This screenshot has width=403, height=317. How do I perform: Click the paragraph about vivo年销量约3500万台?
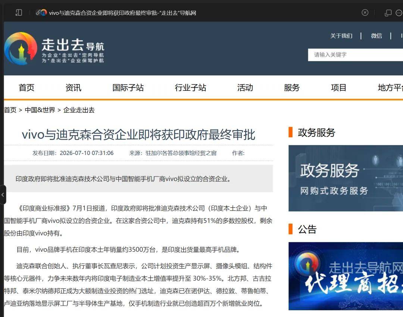pos(128,250)
